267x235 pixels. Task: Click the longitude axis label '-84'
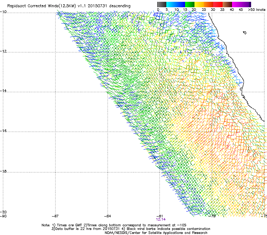point(108,216)
